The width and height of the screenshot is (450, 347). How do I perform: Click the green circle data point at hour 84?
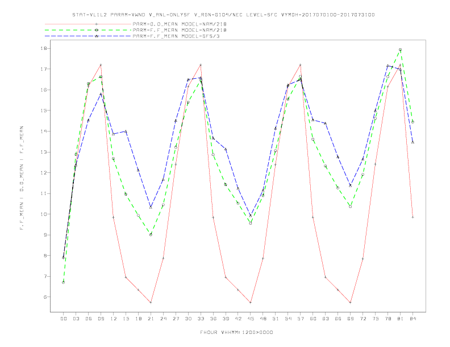click(x=413, y=122)
